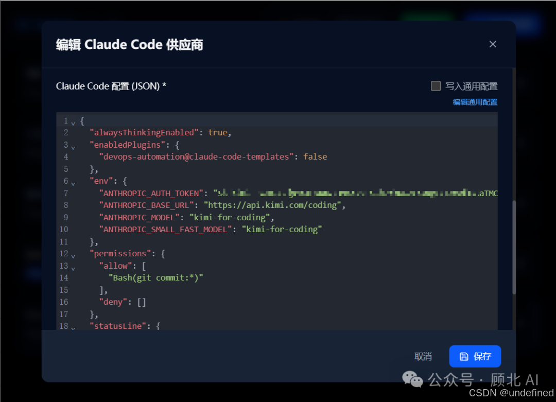Collapse the root brace fold on line 1
556x402 pixels.
coord(73,124)
